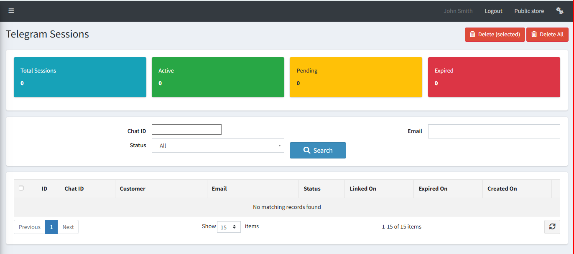Click the Customer column header
The image size is (574, 254).
[161, 189]
